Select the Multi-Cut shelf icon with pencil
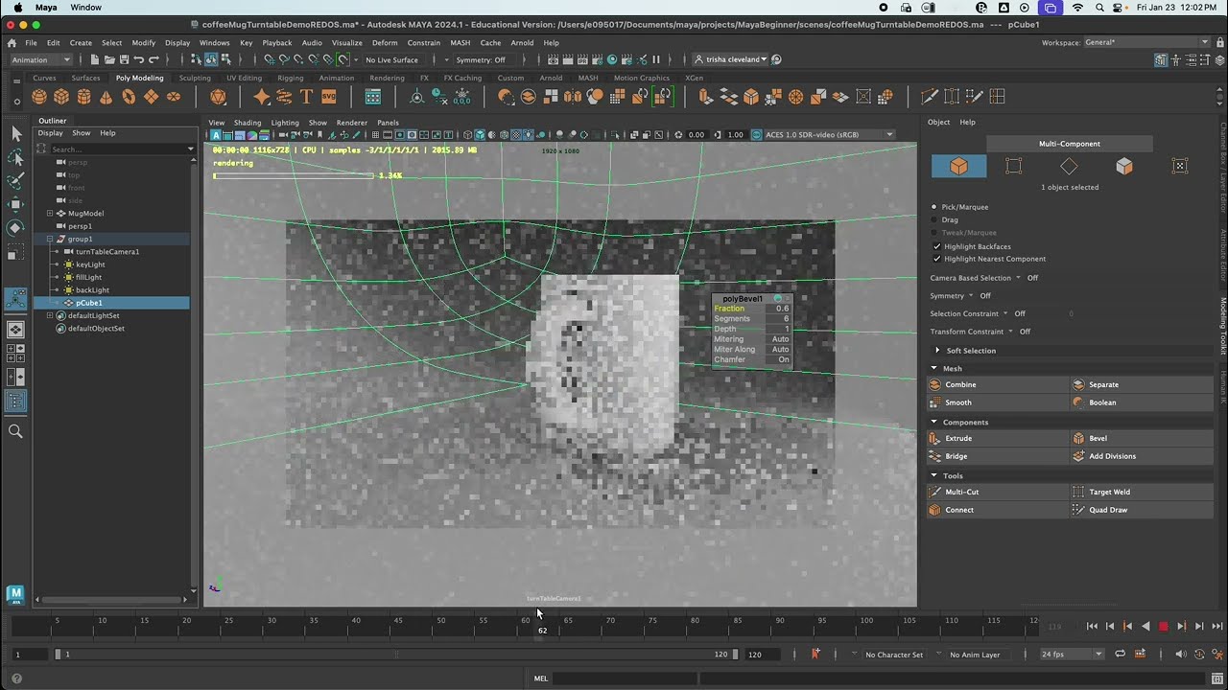 (x=929, y=97)
